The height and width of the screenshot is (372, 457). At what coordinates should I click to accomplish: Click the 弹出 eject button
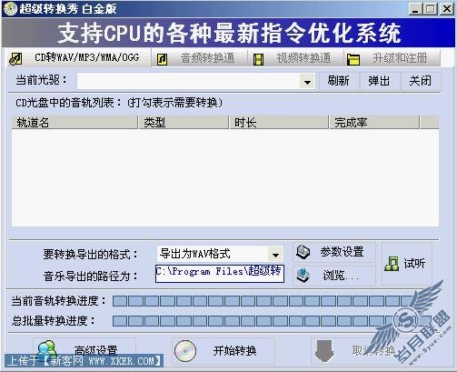click(x=379, y=81)
